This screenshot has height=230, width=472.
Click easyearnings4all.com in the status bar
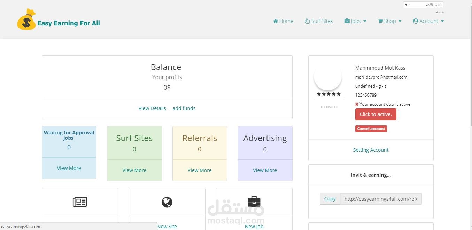(x=21, y=227)
